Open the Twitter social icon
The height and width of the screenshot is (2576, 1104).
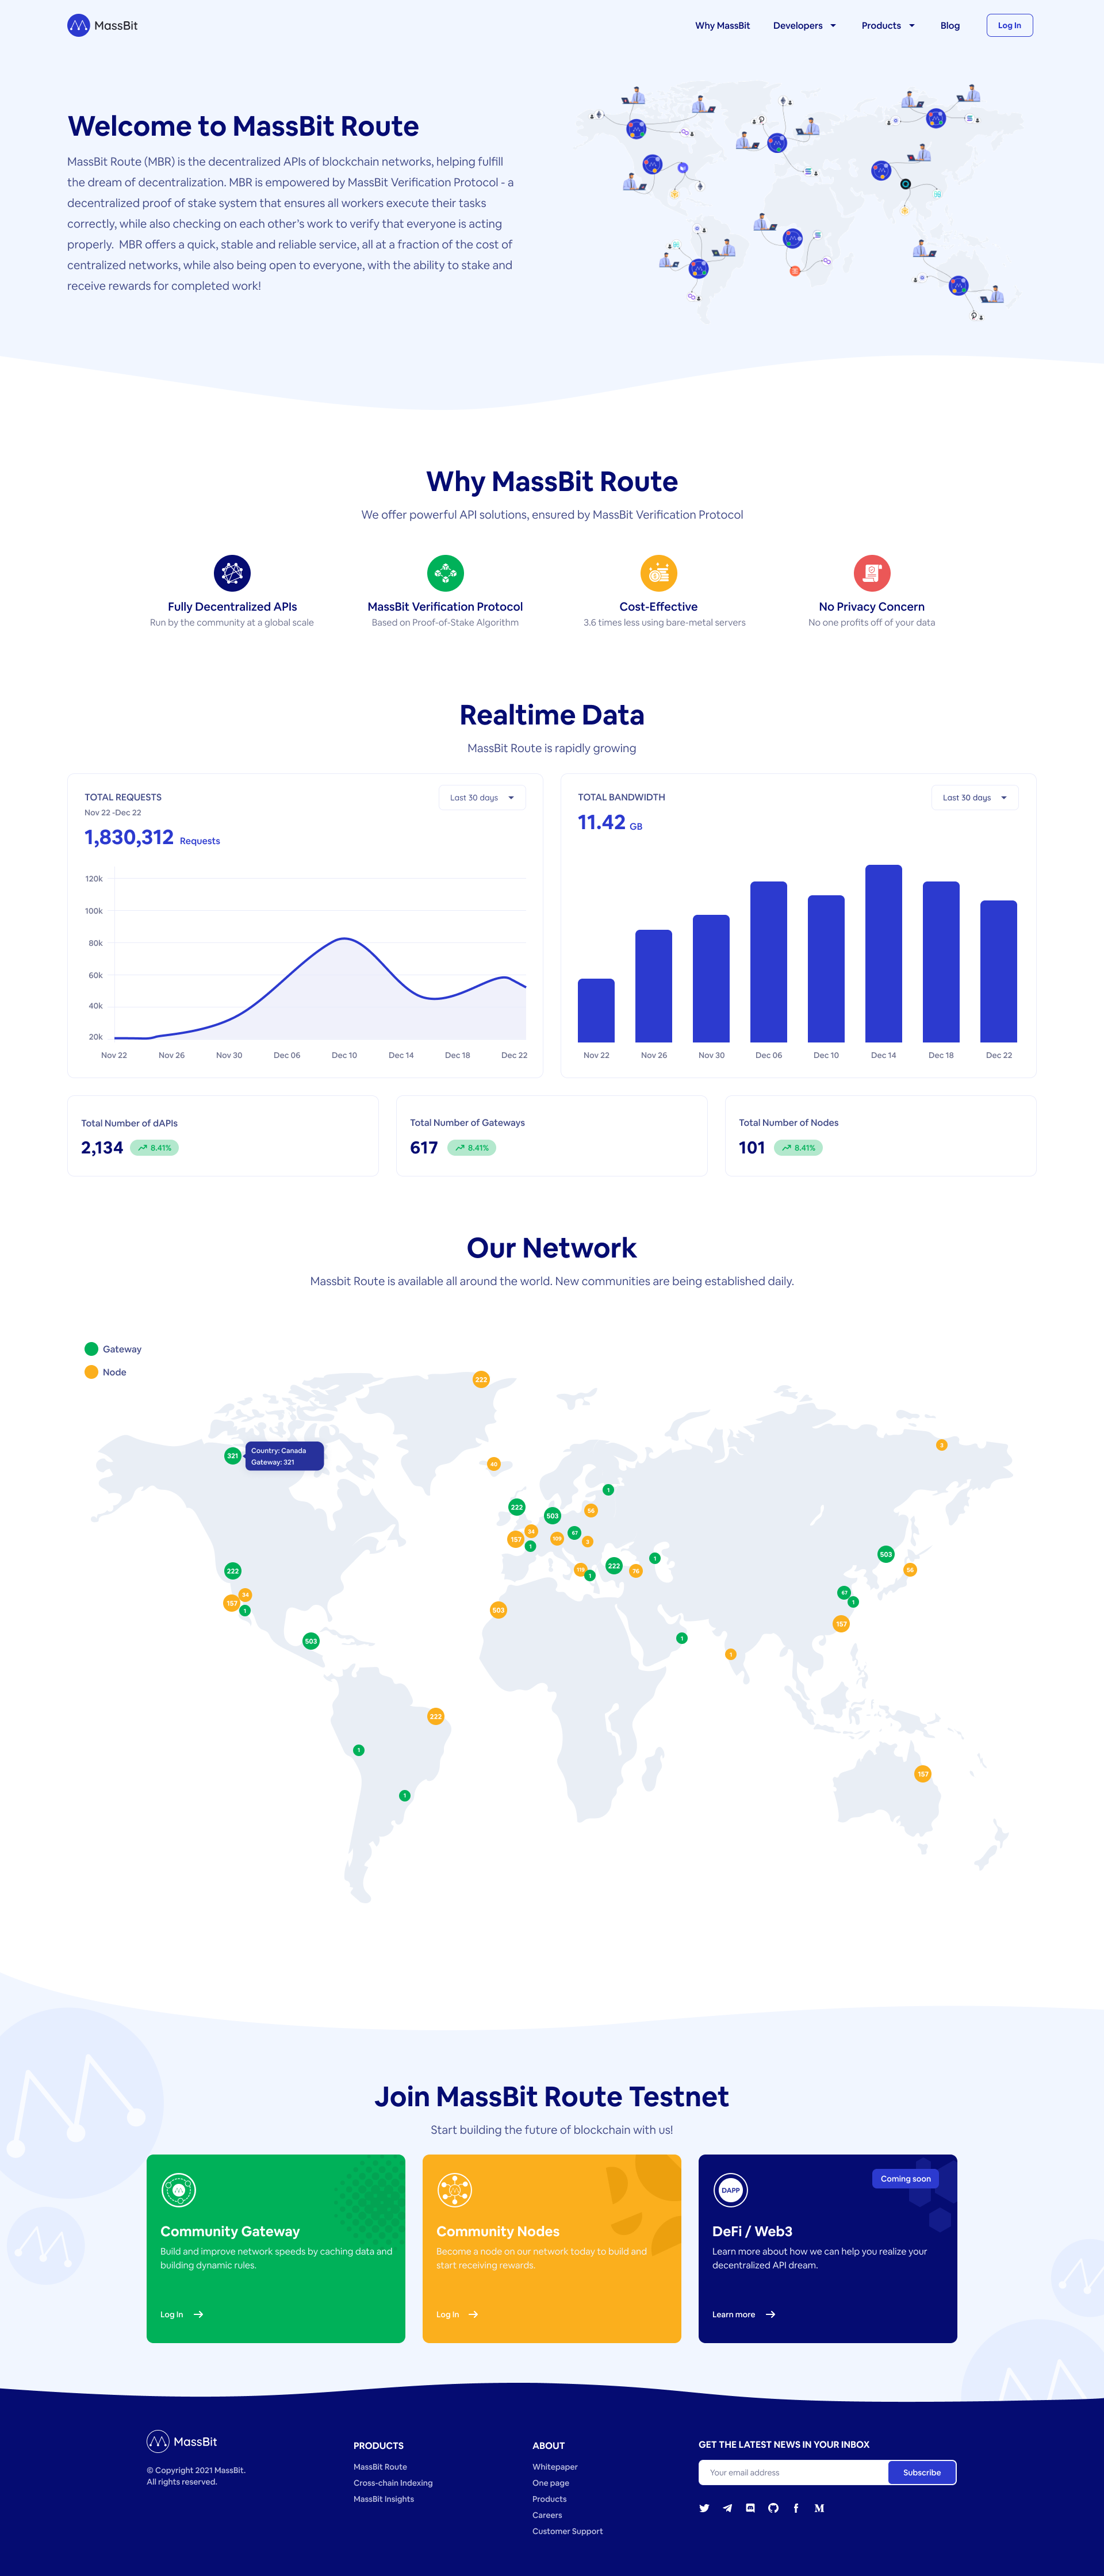704,2508
